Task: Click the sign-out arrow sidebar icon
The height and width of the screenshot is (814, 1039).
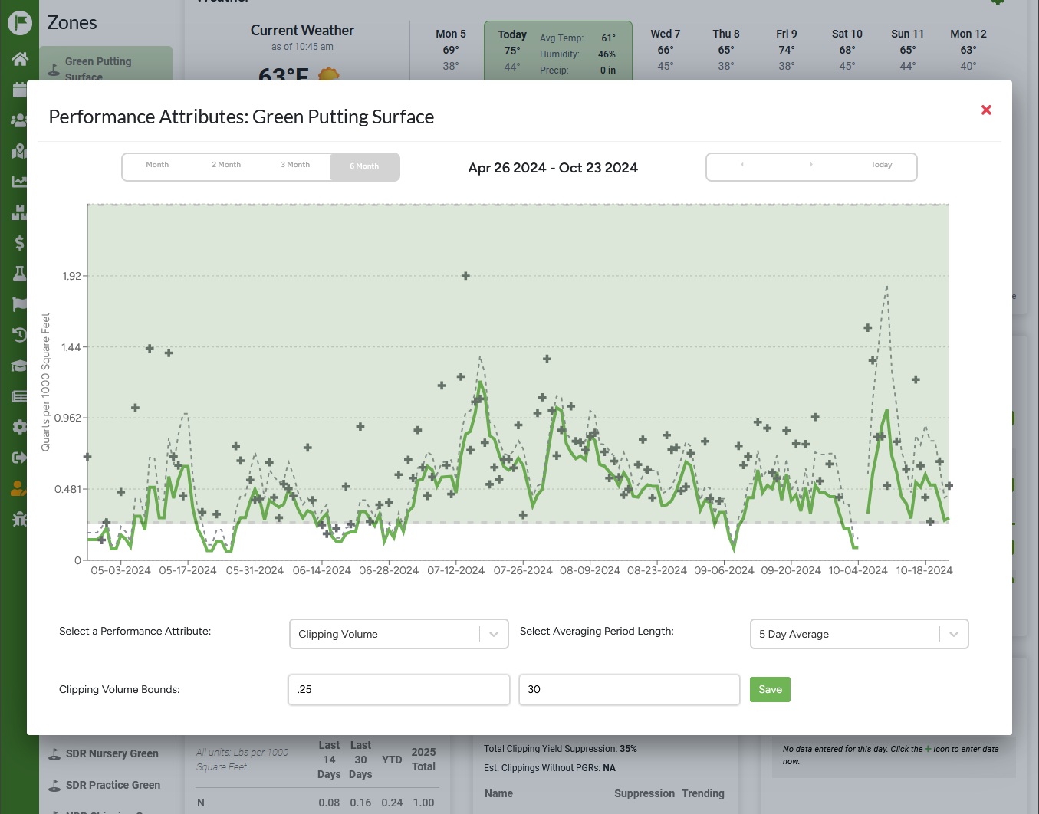Action: pyautogui.click(x=20, y=458)
